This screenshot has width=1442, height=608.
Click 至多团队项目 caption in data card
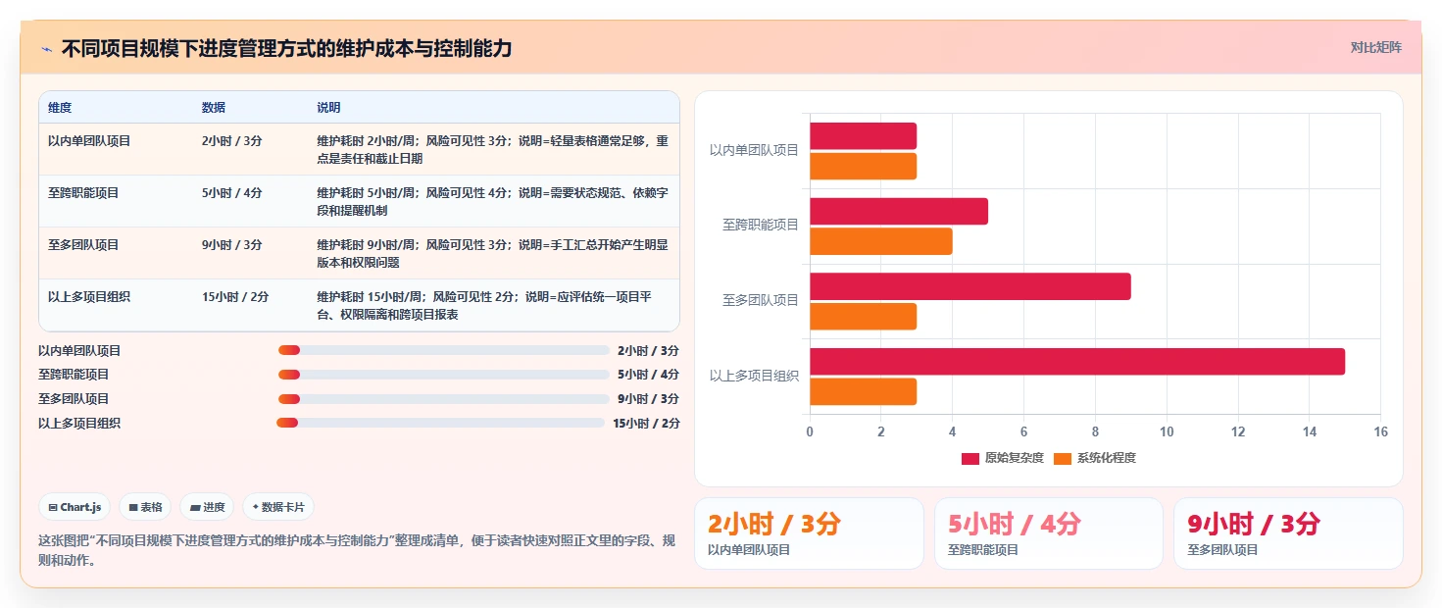(1222, 550)
